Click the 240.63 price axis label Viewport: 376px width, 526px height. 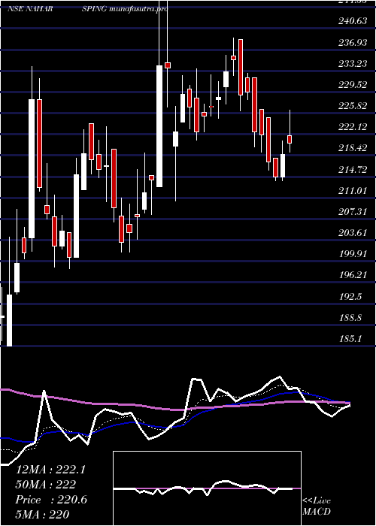point(352,22)
